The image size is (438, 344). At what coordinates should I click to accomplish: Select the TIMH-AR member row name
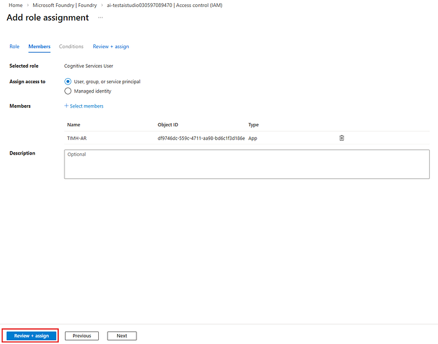(76, 138)
